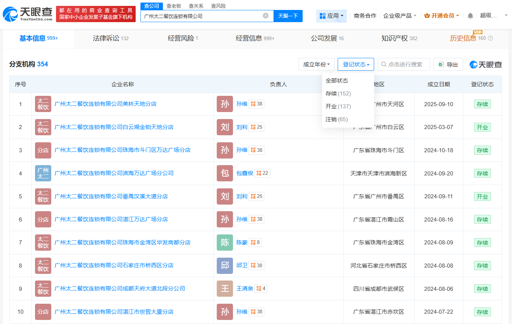Export list with 导出 button
This screenshot has width=512, height=324.
tap(448, 65)
